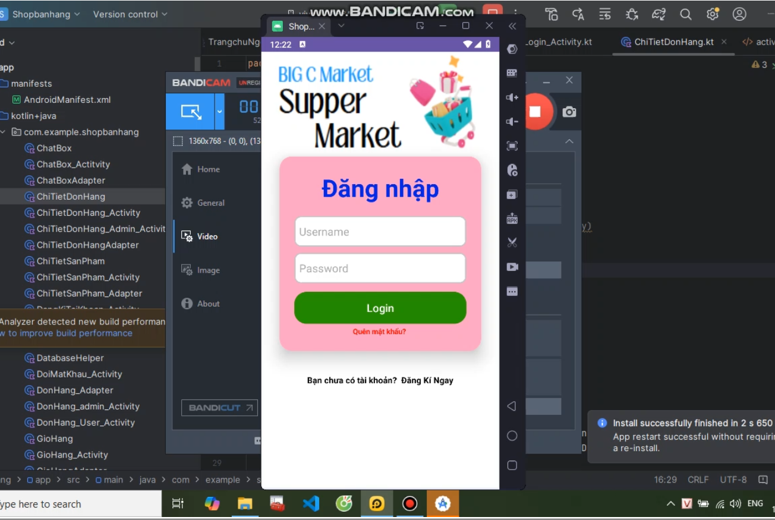Click the hexagon settings icon in emulator sidebar
The width and height of the screenshot is (775, 520).
[512, 49]
